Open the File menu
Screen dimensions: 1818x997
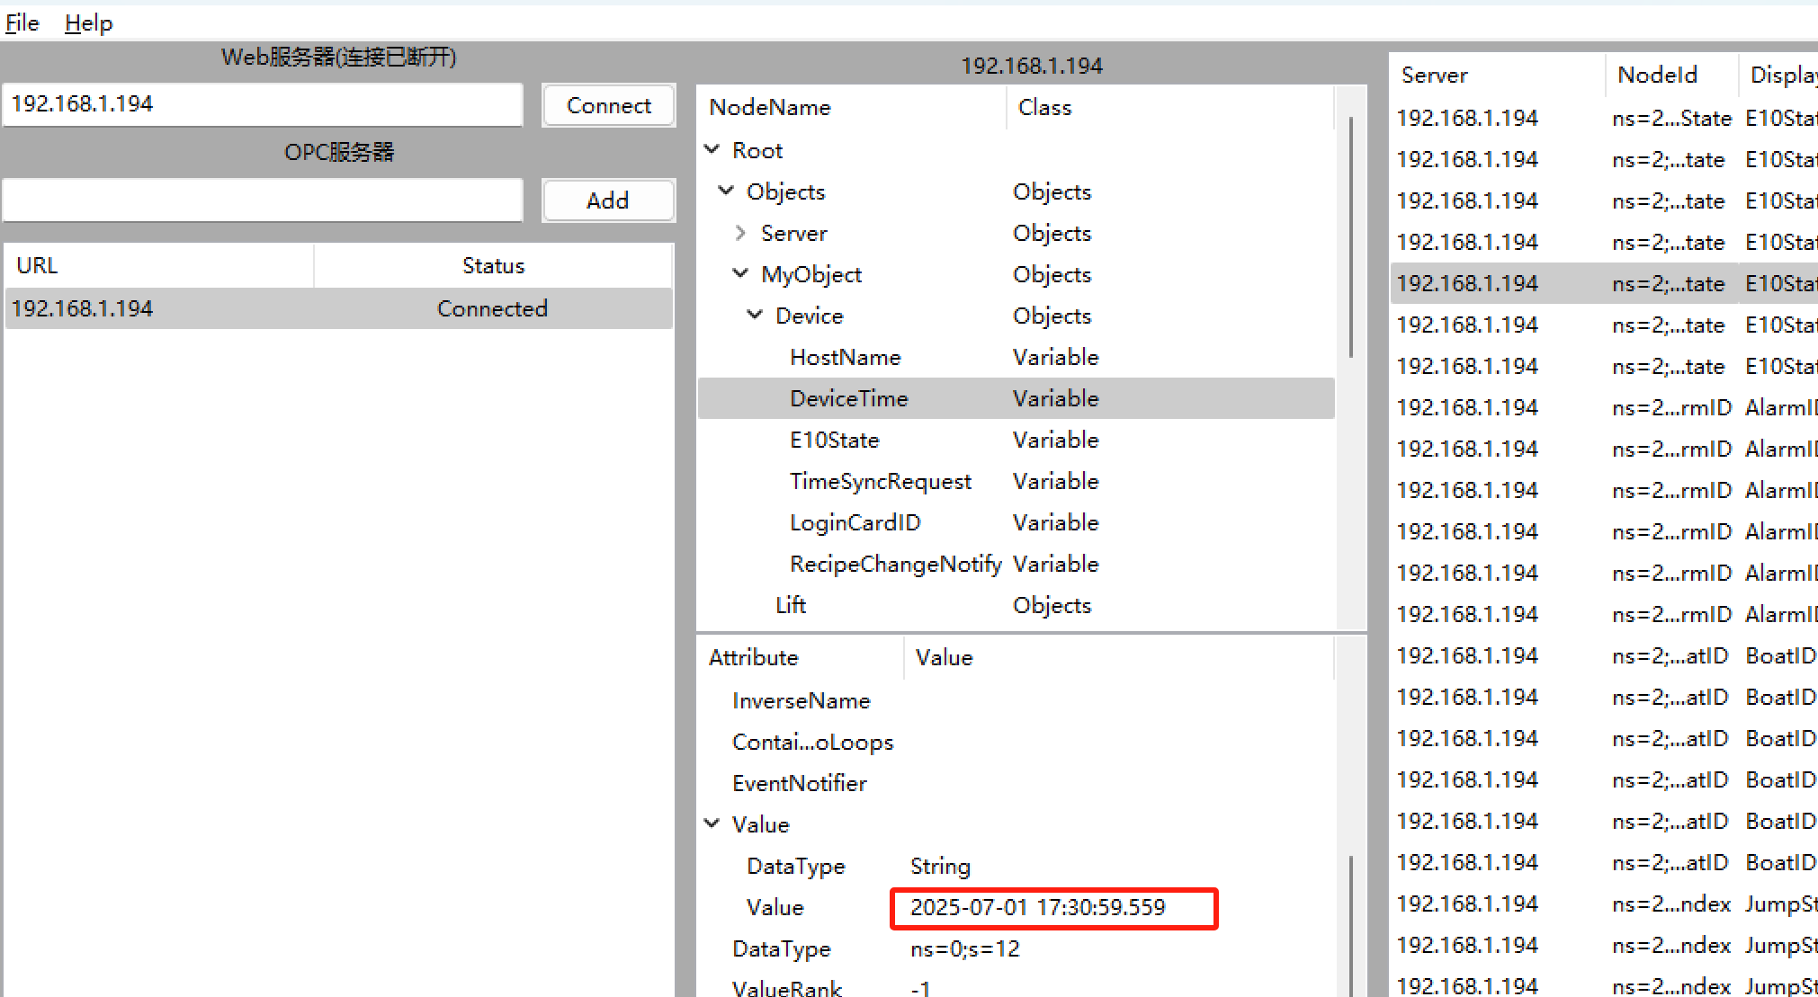pyautogui.click(x=22, y=22)
